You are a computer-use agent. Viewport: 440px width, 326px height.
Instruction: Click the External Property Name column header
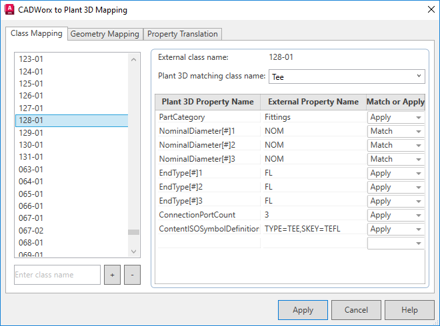pyautogui.click(x=313, y=102)
